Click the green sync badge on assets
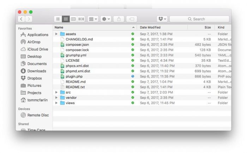The width and height of the screenshot is (247, 153). tap(133, 34)
